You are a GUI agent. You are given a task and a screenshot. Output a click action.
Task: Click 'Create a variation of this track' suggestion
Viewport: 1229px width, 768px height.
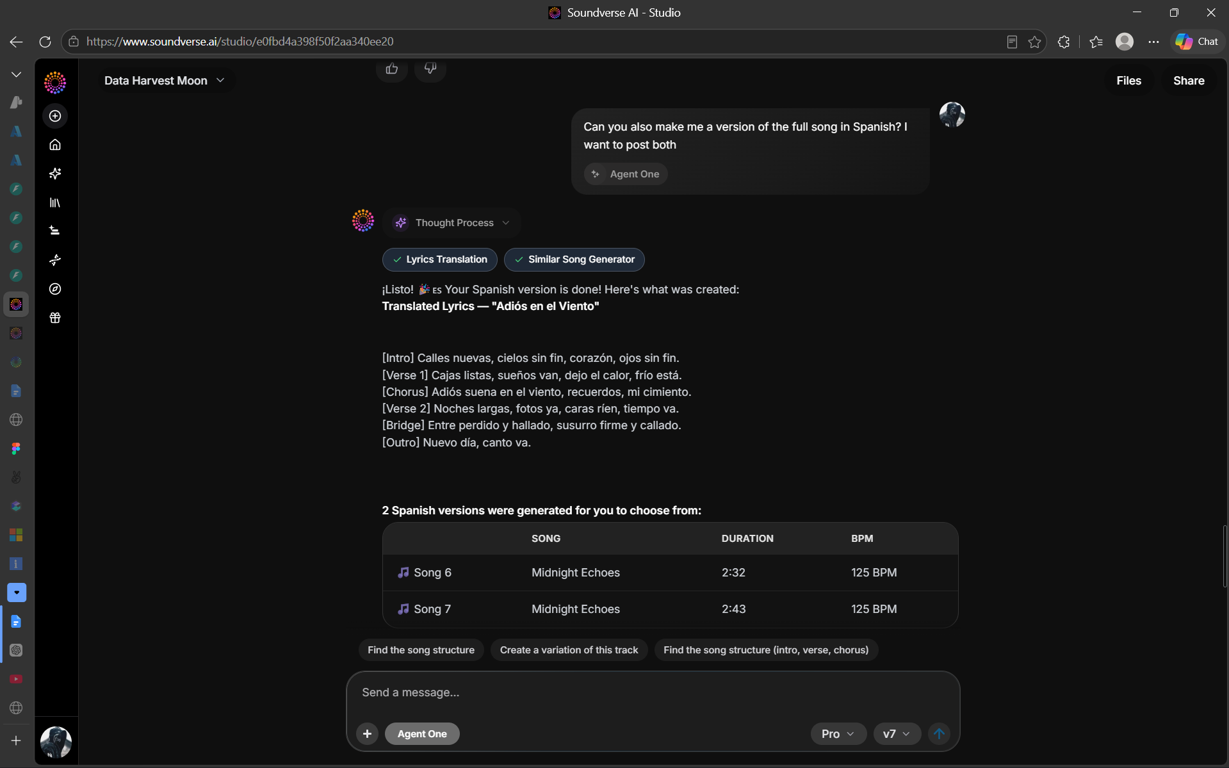[569, 650]
